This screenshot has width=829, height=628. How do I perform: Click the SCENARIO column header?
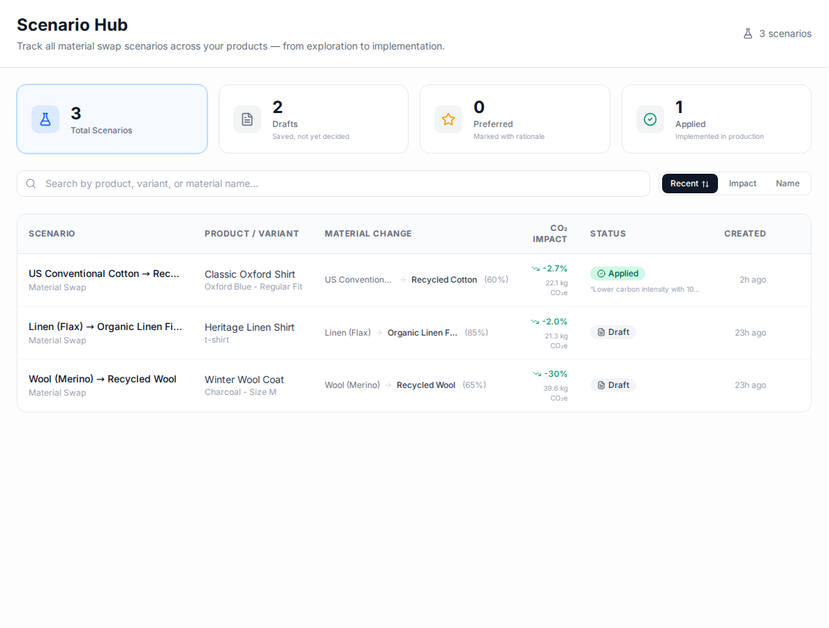pyautogui.click(x=52, y=234)
